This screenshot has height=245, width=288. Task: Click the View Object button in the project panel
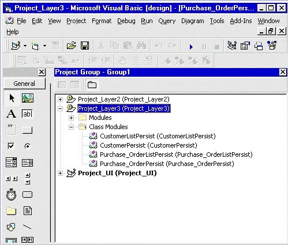[x=74, y=85]
